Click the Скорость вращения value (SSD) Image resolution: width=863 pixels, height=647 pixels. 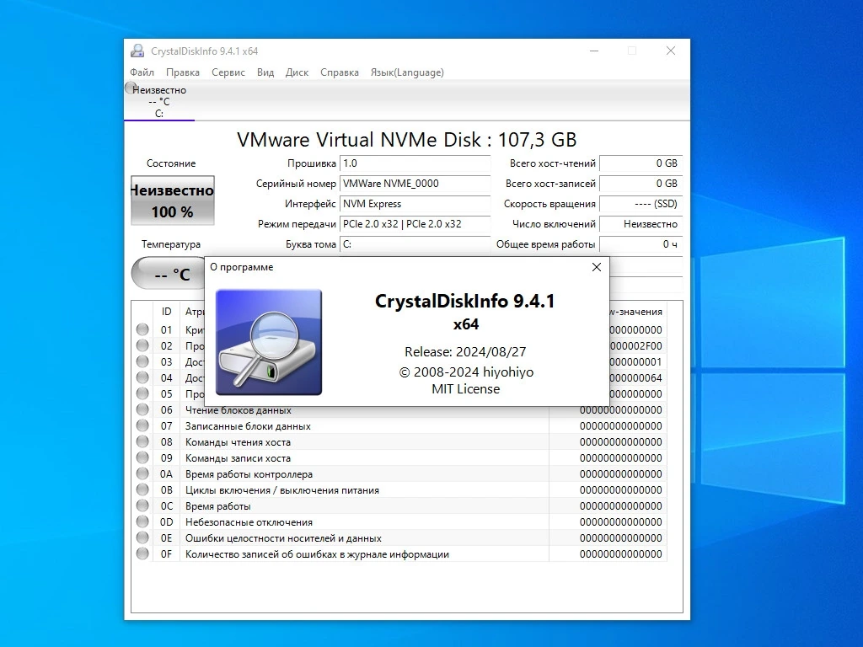coord(641,204)
